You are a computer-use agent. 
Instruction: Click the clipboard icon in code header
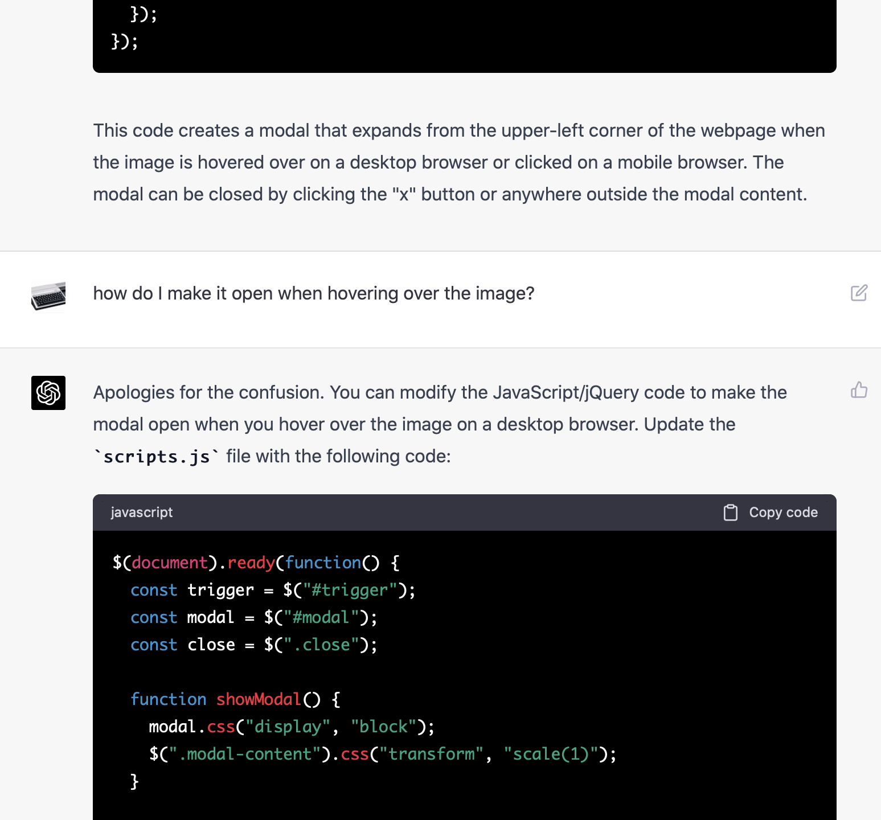click(x=730, y=512)
